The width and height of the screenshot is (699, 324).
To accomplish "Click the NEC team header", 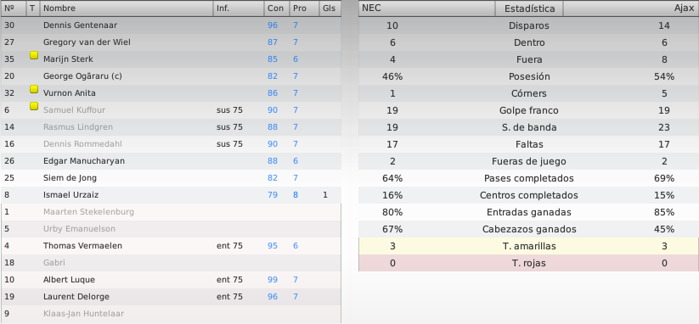I will [426, 8].
